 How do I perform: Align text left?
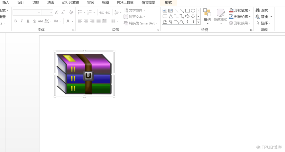[x=80, y=21]
